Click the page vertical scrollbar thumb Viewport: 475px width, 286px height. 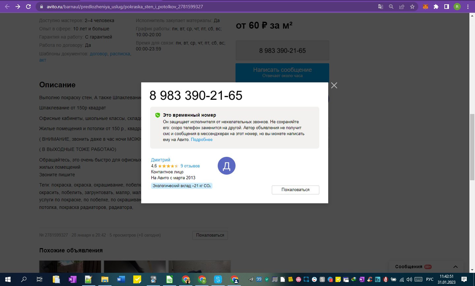(472, 147)
